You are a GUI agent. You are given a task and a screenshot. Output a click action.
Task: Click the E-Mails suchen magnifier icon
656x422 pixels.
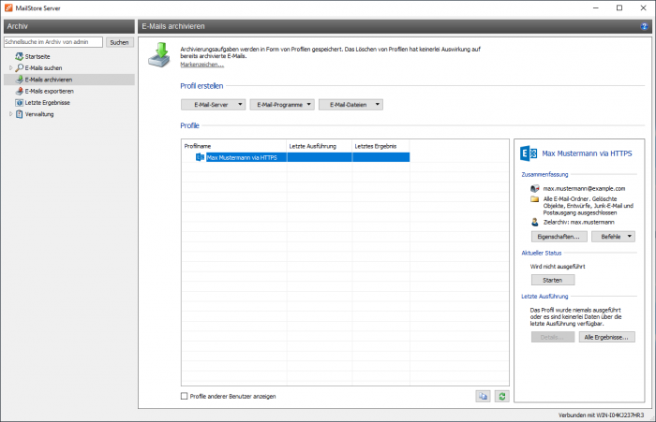click(20, 67)
